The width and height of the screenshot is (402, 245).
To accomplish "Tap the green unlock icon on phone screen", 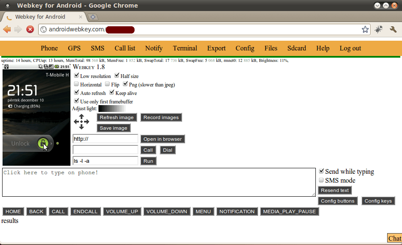I will point(43,143).
